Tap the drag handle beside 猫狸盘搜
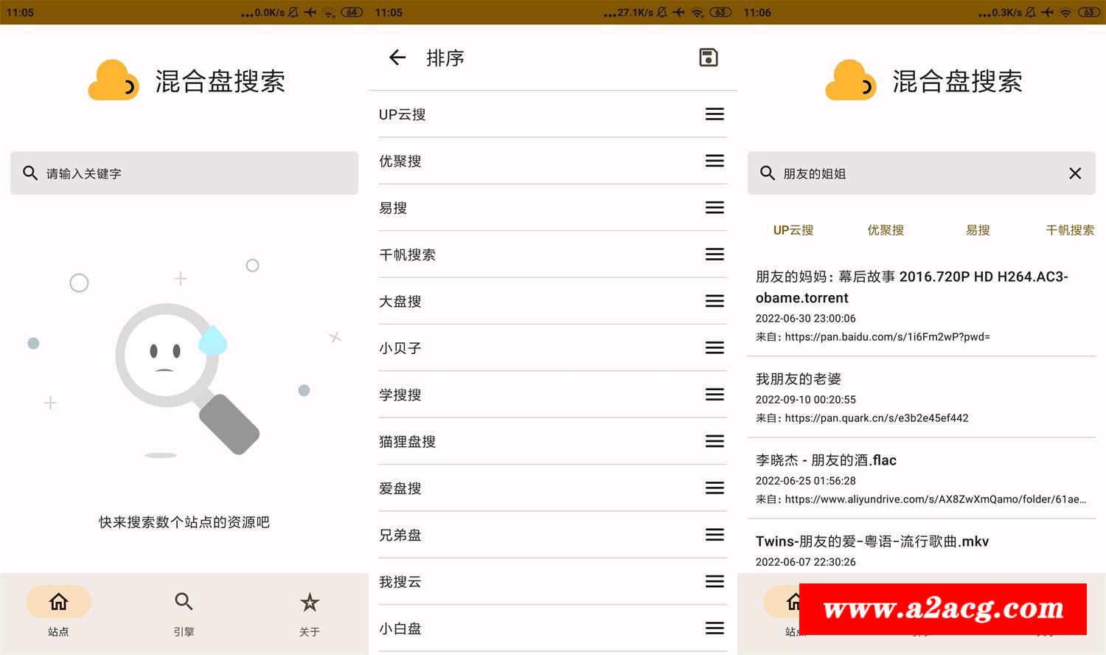This screenshot has width=1106, height=655. pos(714,441)
